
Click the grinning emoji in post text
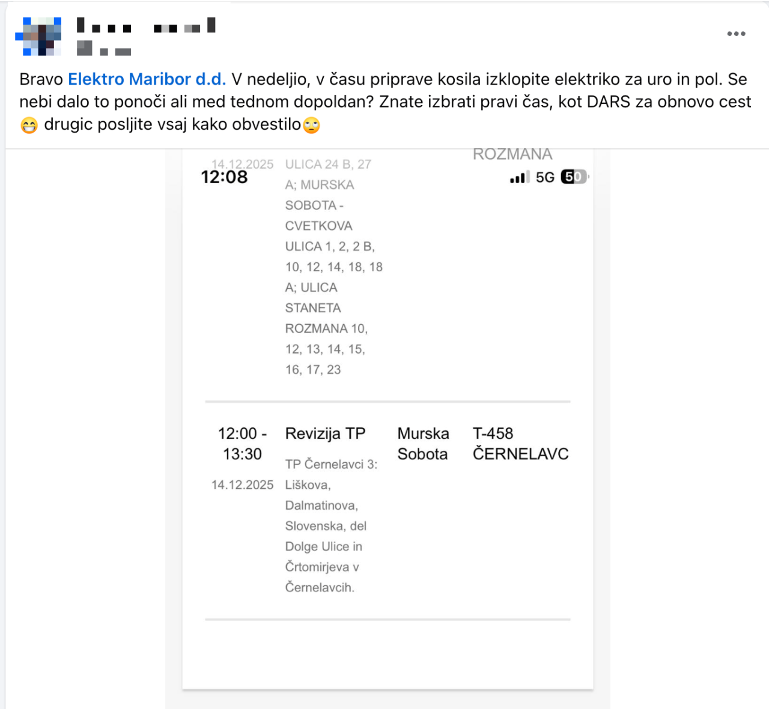[29, 125]
